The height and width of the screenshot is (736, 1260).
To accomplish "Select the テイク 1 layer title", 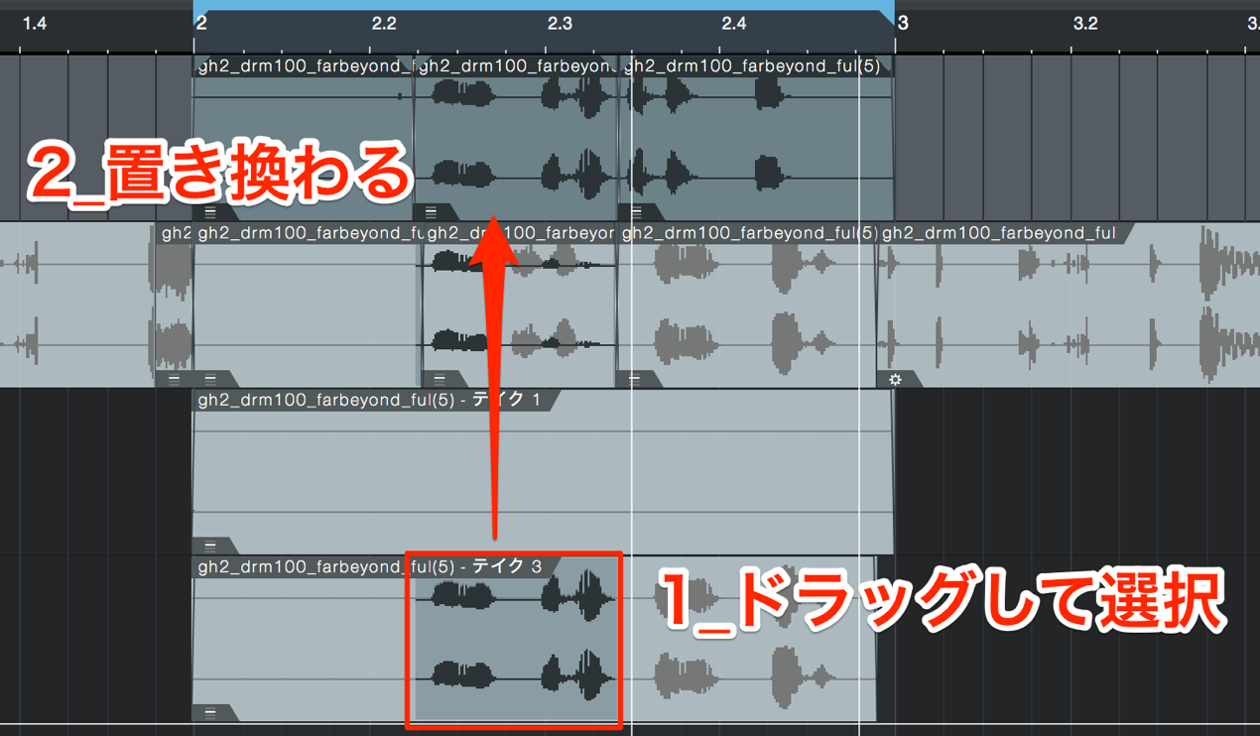I will (369, 400).
